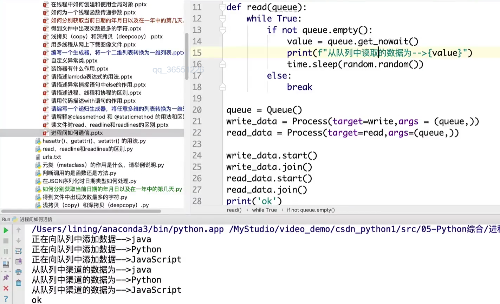Open help with the question mark icon
The width and height of the screenshot is (500, 304).
(x=6, y=299)
